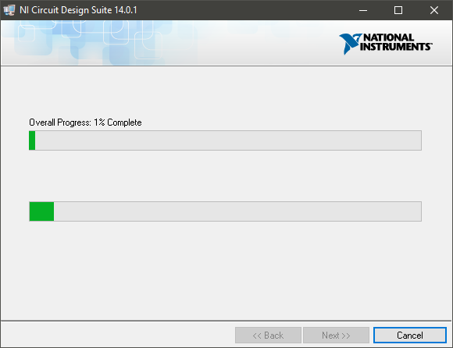
Task: Click the disabled Back button
Action: coord(268,336)
